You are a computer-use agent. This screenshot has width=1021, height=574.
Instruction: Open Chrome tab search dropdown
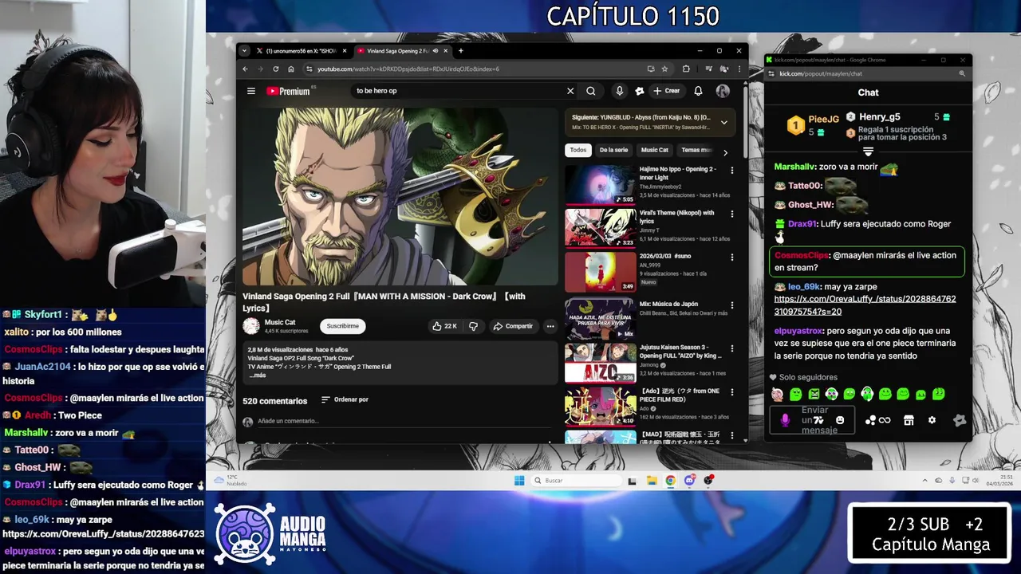pos(245,51)
